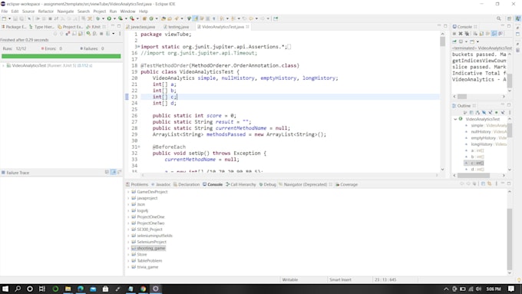The image size is (522, 294).
Task: Expand the javaproject folder
Action: (128, 198)
